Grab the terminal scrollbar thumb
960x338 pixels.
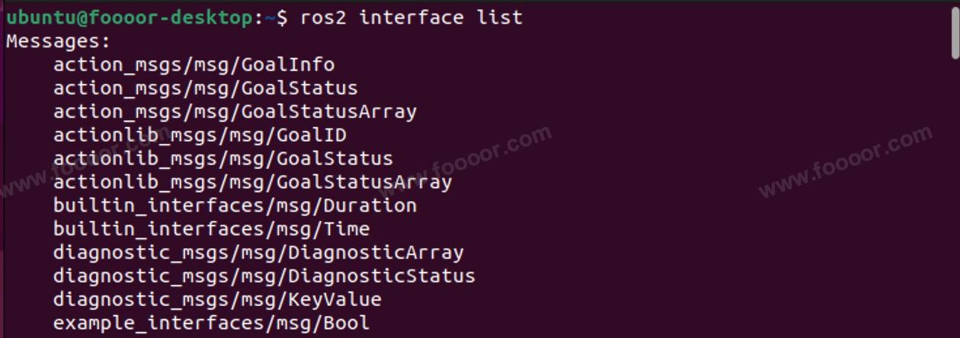955,32
